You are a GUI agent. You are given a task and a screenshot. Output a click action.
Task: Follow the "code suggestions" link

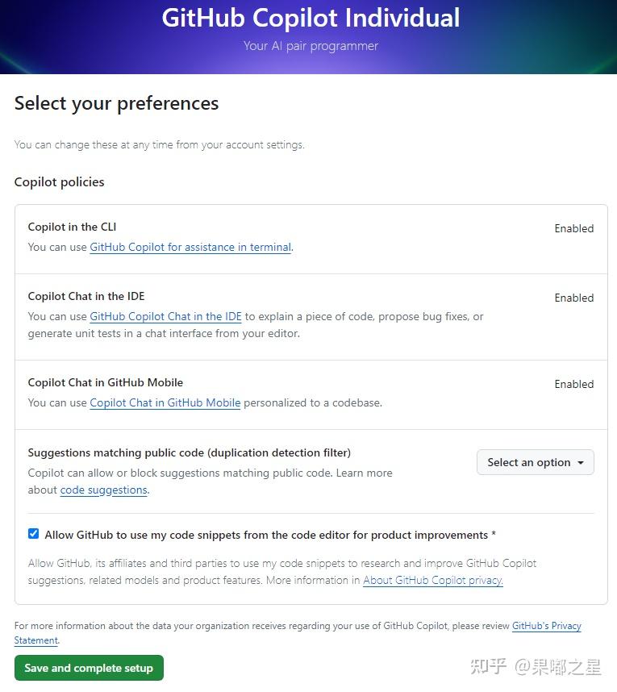click(x=103, y=490)
